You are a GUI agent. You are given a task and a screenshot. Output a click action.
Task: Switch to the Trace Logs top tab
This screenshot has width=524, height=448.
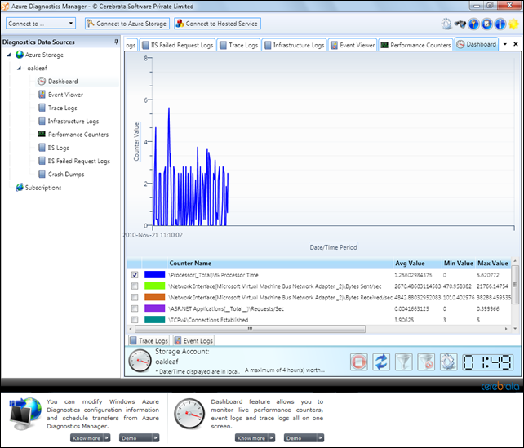point(239,45)
